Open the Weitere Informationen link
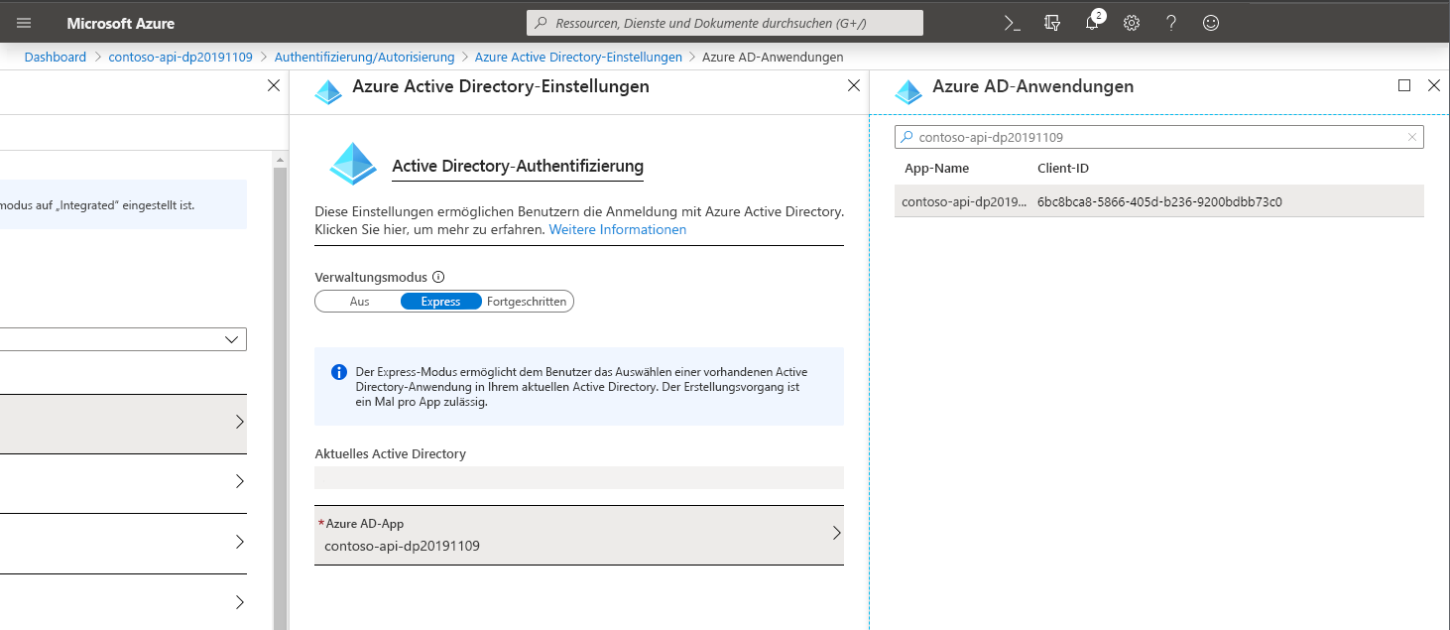This screenshot has width=1450, height=630. [x=618, y=229]
